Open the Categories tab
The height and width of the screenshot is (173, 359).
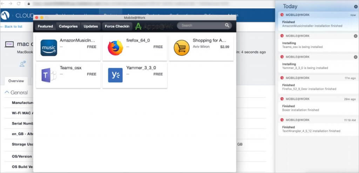68,26
